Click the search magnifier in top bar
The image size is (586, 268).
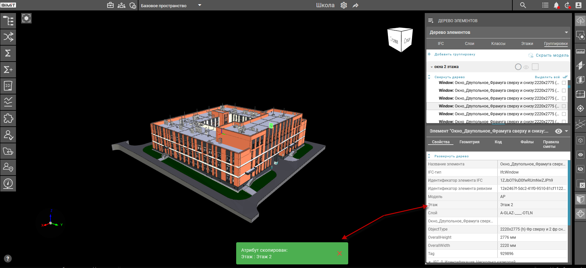523,5
